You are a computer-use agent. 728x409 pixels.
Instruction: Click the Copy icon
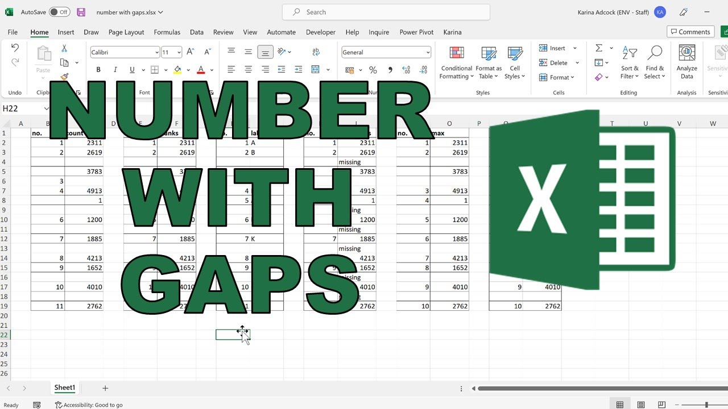point(64,62)
